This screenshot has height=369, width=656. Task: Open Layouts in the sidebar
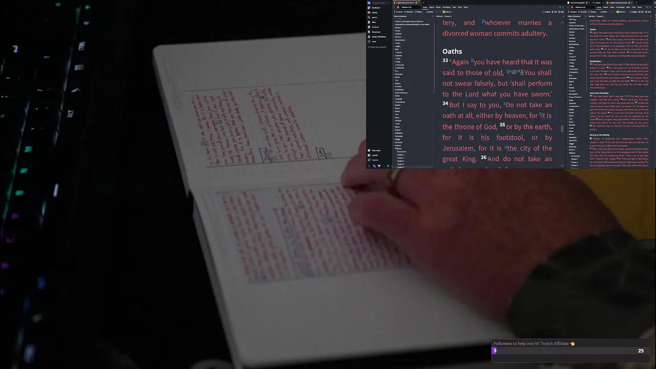pos(374,155)
